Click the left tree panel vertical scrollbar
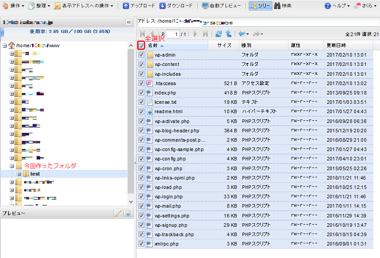 pos(130,120)
